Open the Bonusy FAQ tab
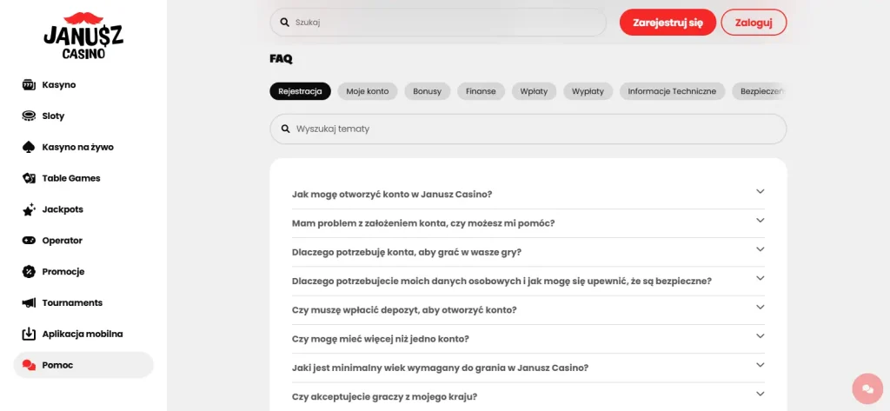This screenshot has height=411, width=890. pyautogui.click(x=427, y=91)
